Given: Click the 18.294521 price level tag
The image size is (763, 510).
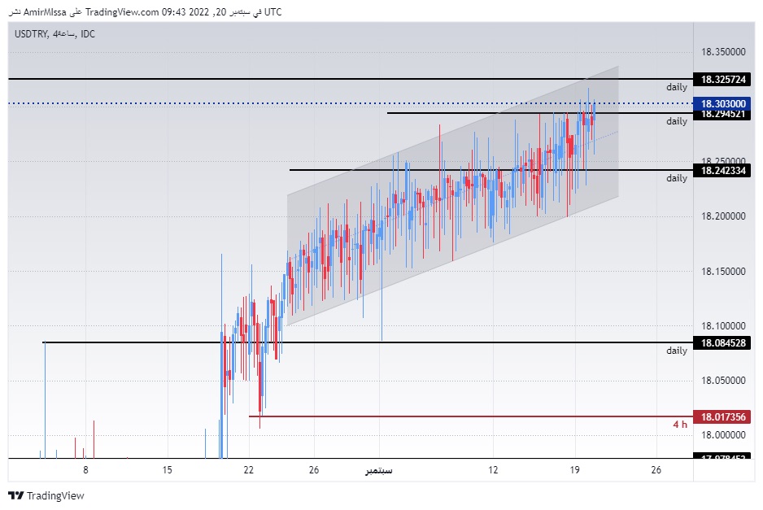Looking at the screenshot, I should (725, 116).
